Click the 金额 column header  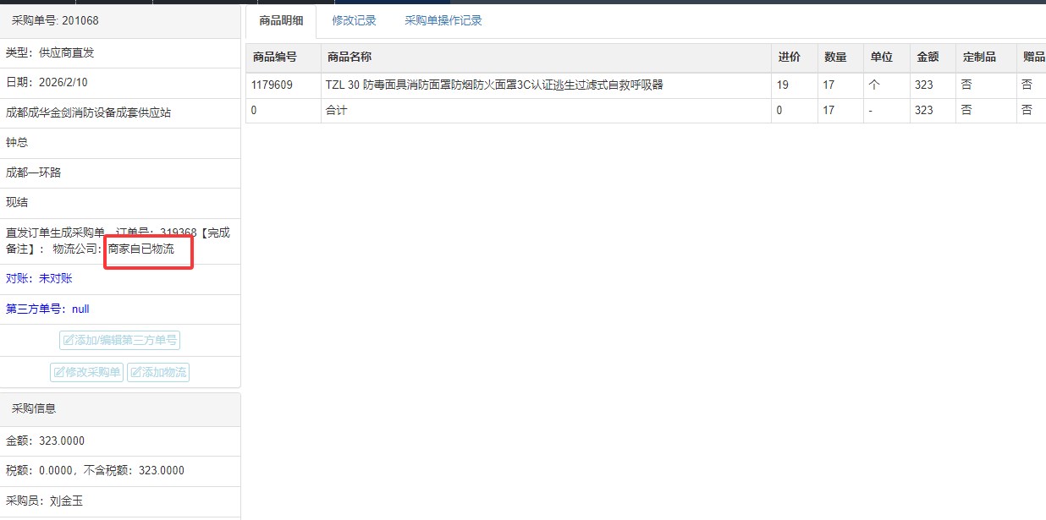[x=928, y=57]
